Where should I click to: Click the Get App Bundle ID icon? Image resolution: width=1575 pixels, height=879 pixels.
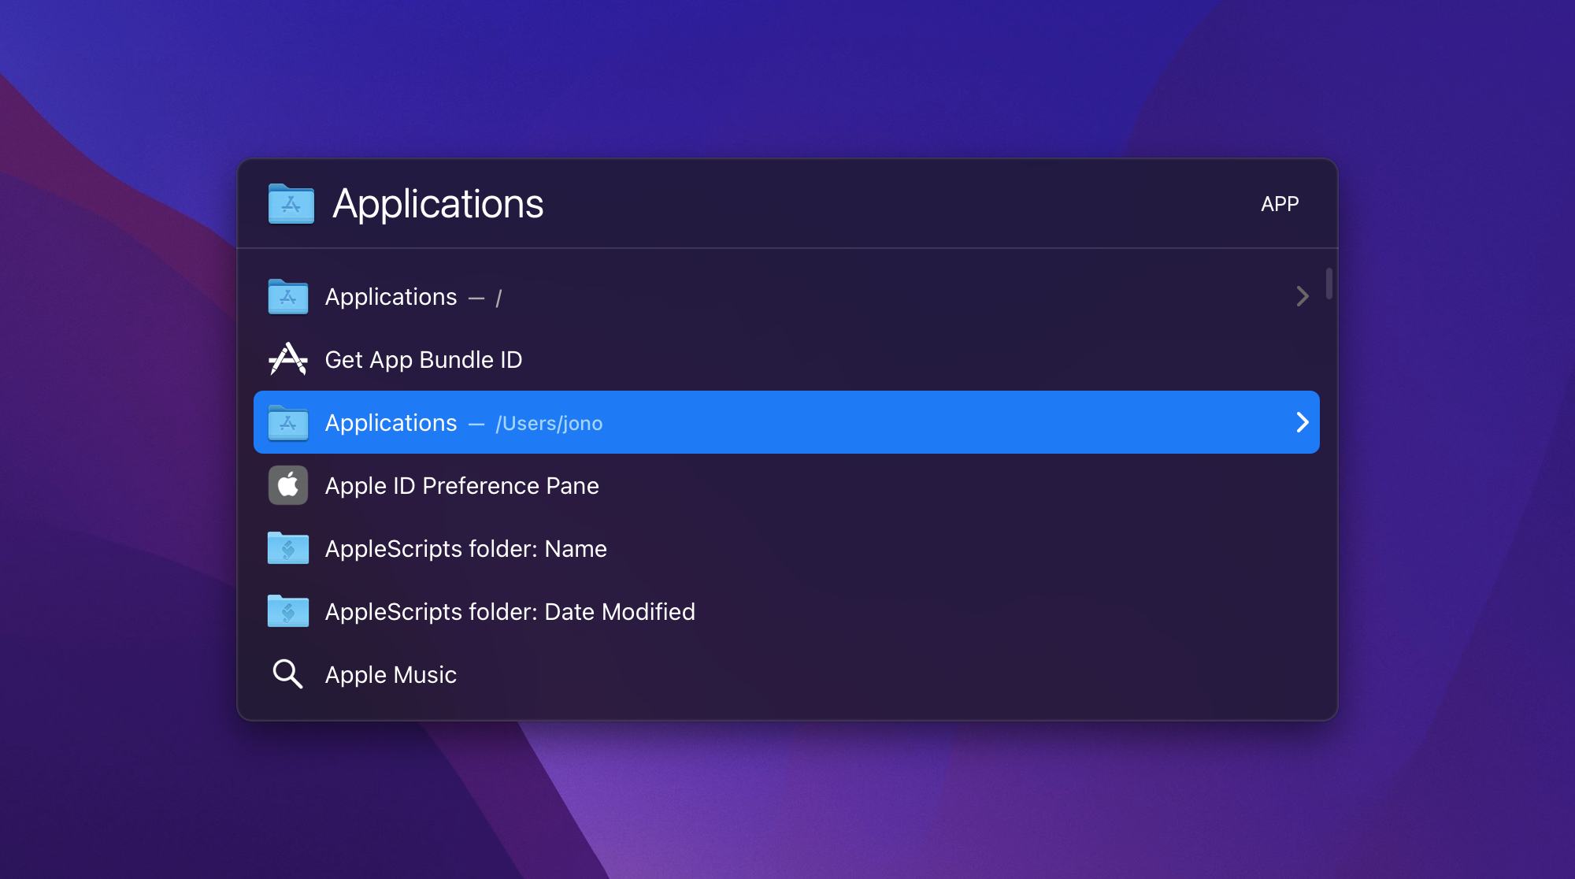[x=288, y=359]
